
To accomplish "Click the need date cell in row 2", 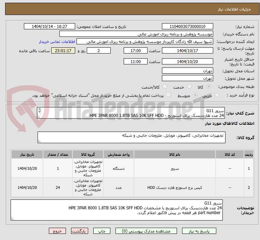I will (x=27, y=187).
